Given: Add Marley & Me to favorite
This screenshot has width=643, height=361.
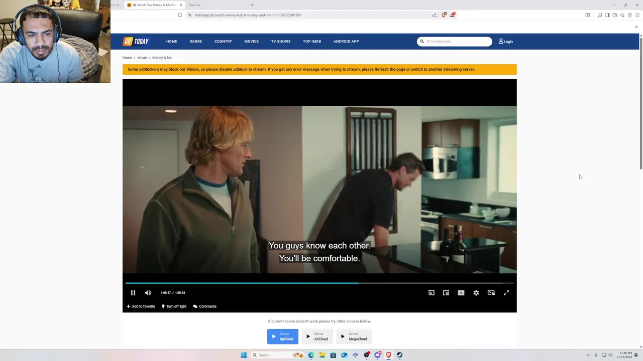Looking at the screenshot, I should (141, 306).
